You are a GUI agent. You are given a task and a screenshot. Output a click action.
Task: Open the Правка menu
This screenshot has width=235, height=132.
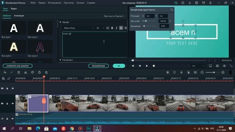41,3
